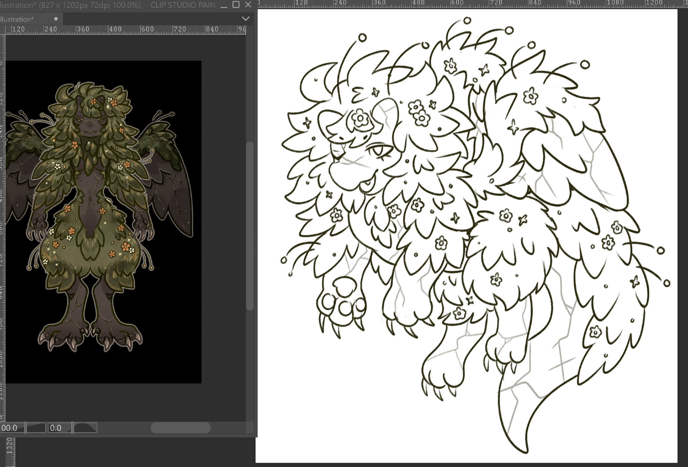
Task: Click the vertical scrollbar thumb
Action: click(250, 225)
